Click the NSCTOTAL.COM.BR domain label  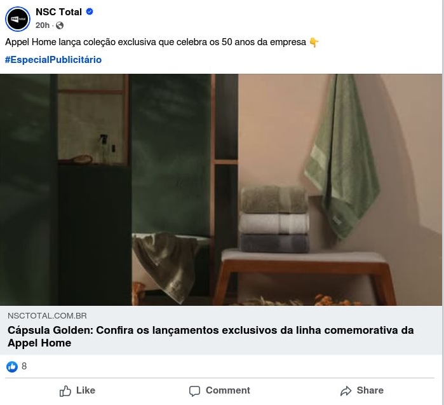pos(47,316)
